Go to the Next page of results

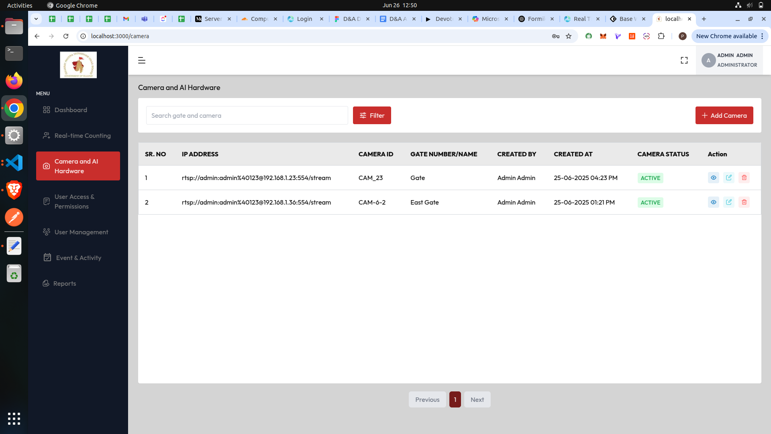pyautogui.click(x=477, y=399)
